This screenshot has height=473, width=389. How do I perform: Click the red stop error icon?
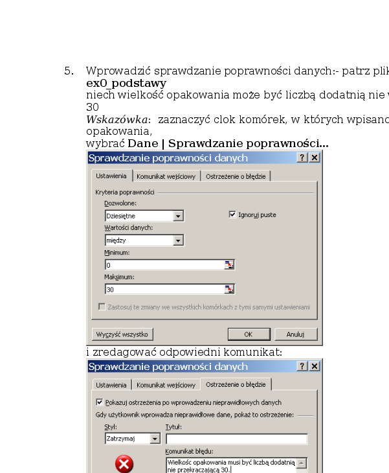[124, 464]
